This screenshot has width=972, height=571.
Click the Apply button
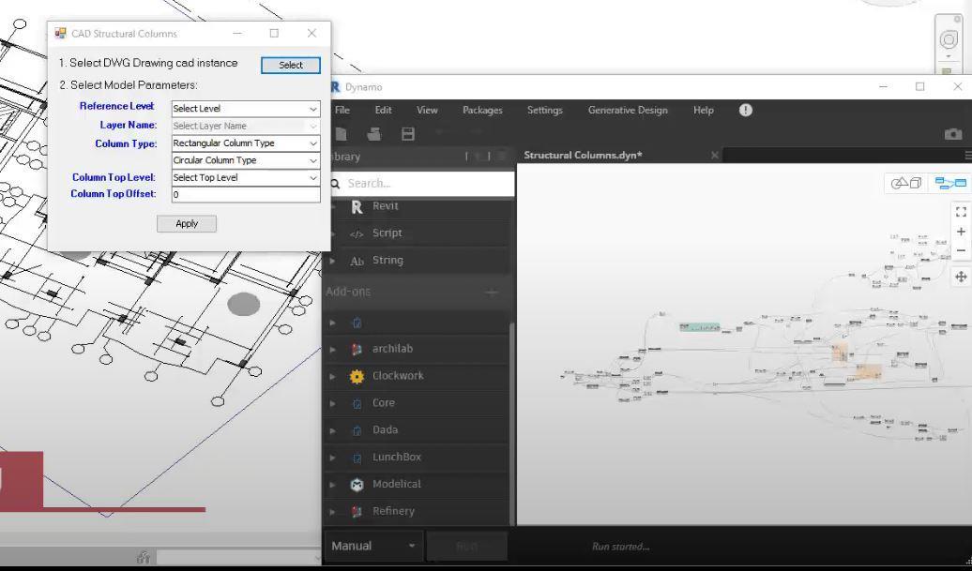pyautogui.click(x=187, y=223)
